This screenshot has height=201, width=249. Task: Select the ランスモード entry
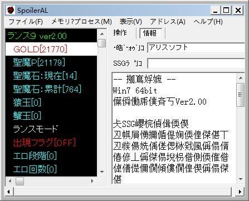click(x=51, y=129)
